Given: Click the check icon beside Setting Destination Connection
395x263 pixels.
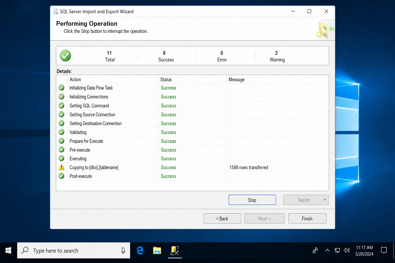Looking at the screenshot, I should tap(61, 123).
